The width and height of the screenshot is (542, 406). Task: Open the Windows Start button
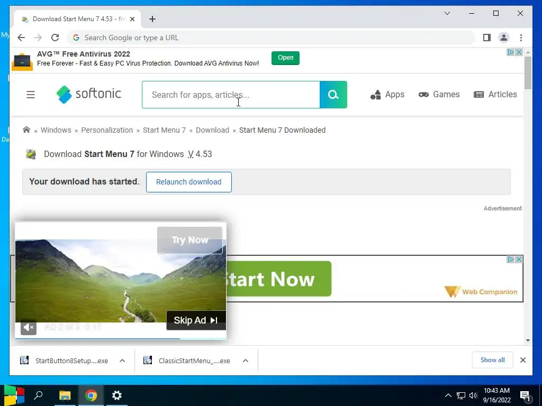click(x=14, y=395)
